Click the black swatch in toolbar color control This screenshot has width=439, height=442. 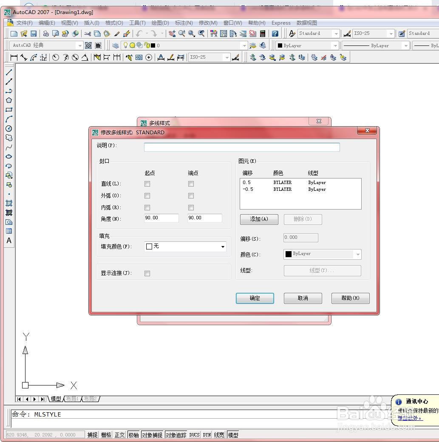pos(280,45)
